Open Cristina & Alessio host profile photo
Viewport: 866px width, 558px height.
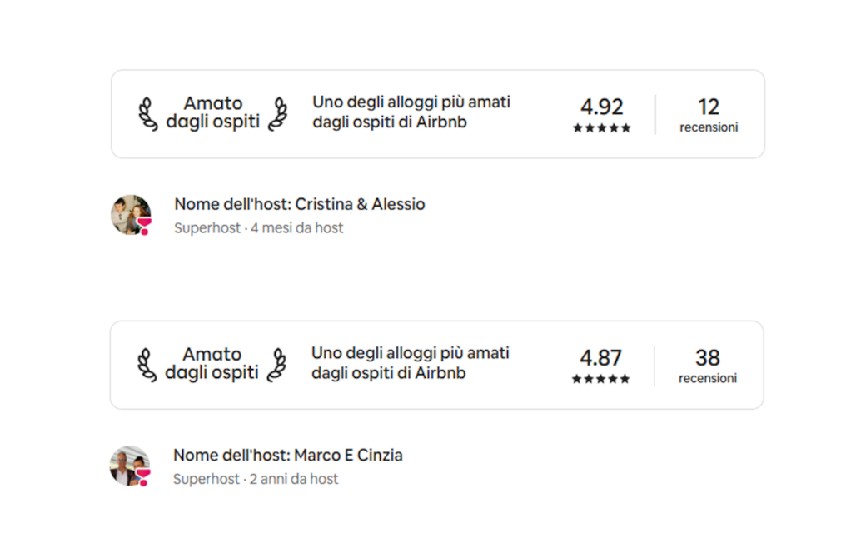(131, 214)
